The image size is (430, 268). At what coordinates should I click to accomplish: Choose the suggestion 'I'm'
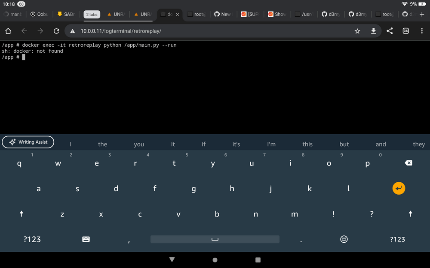click(271, 144)
